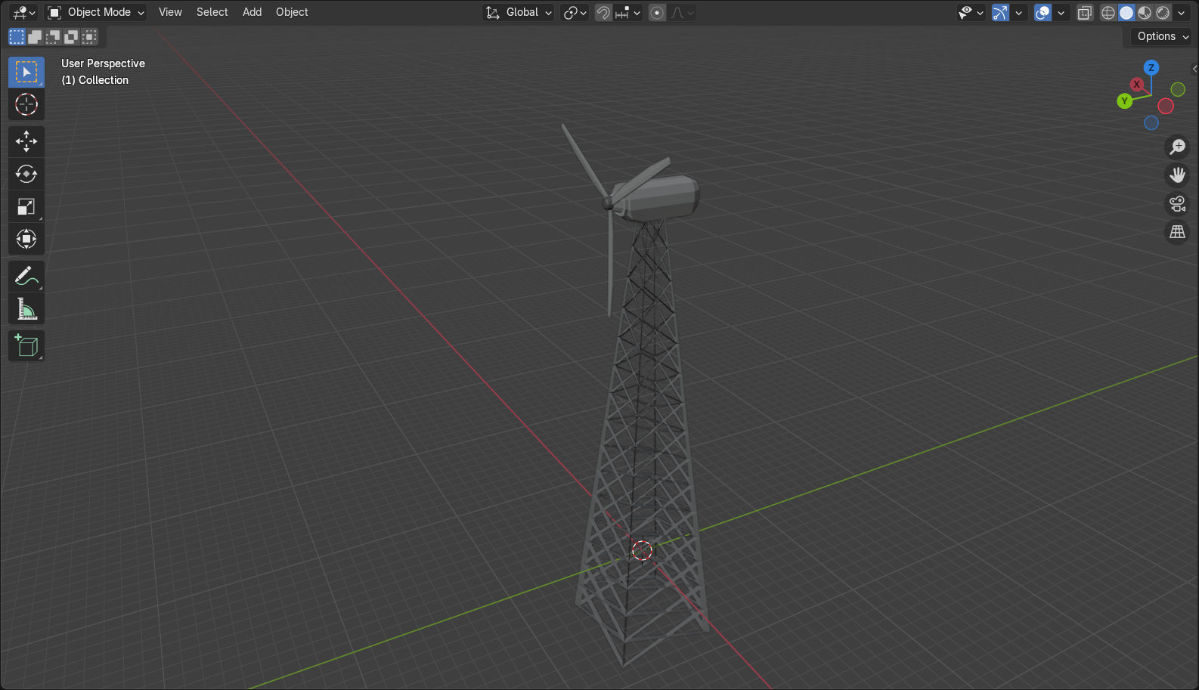Image resolution: width=1199 pixels, height=690 pixels.
Task: Toggle proportional editing on
Action: [x=657, y=12]
